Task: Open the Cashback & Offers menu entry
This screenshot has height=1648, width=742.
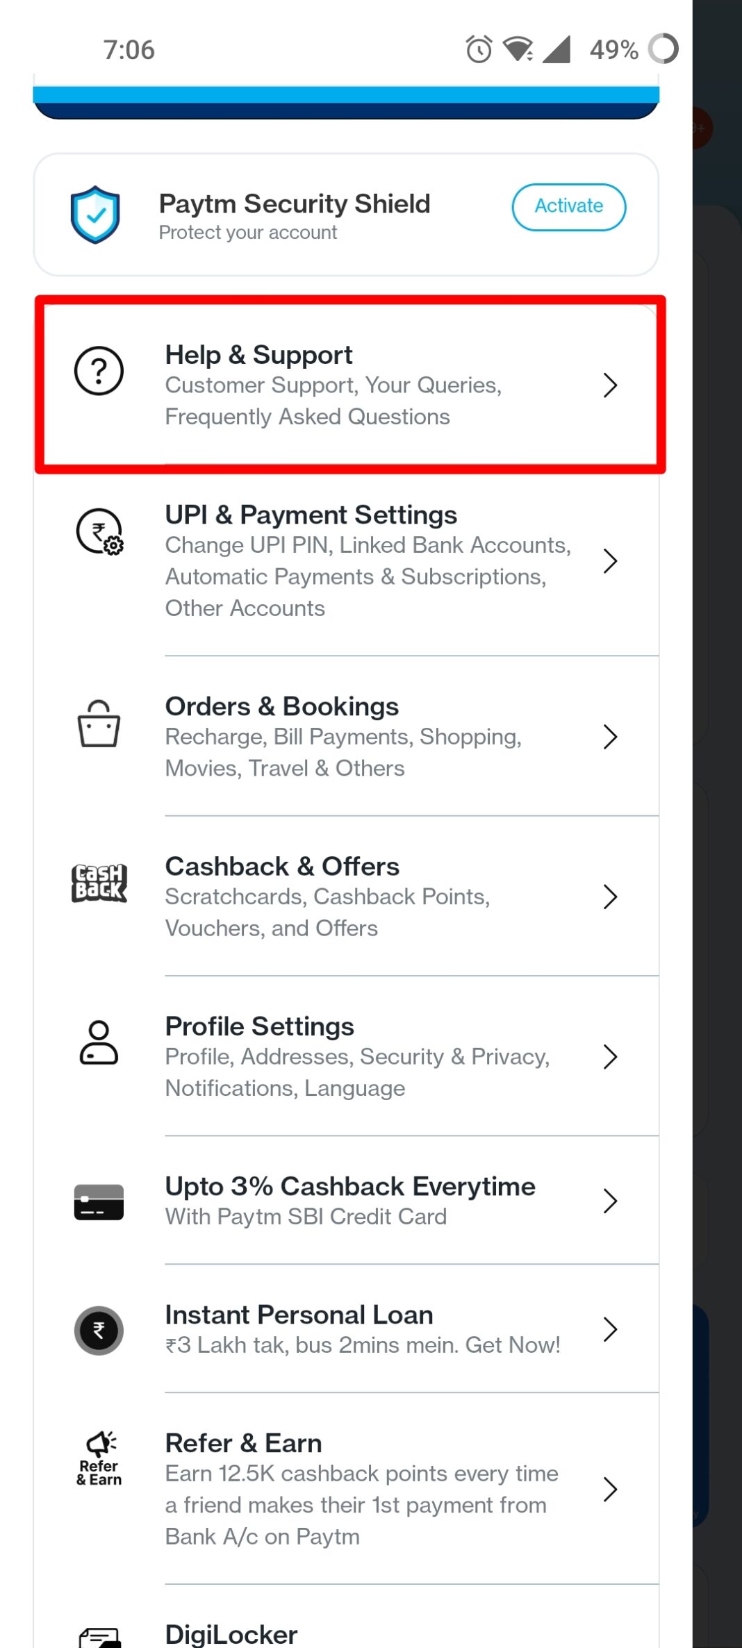Action: point(347,896)
